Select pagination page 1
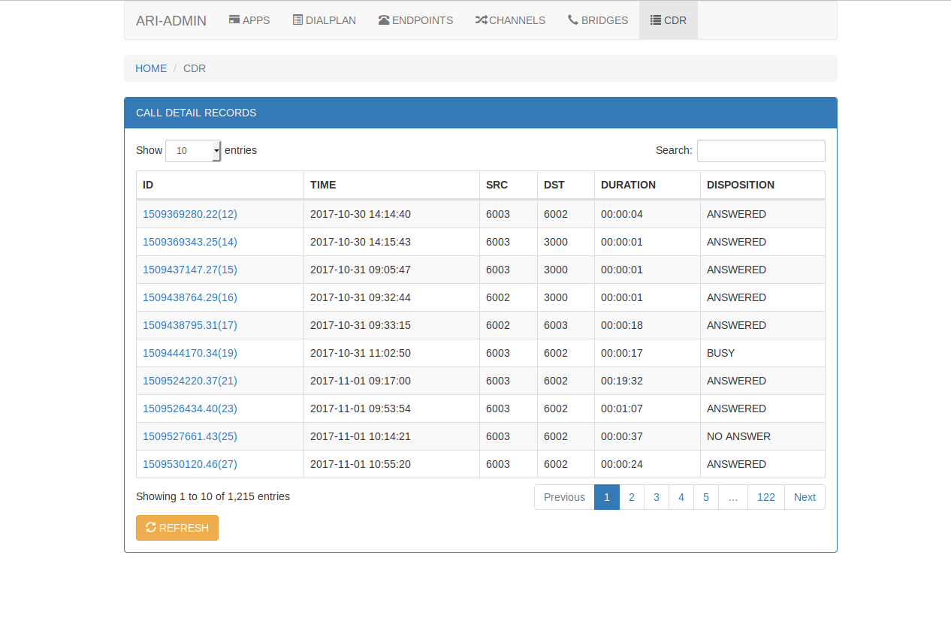 [x=607, y=497]
